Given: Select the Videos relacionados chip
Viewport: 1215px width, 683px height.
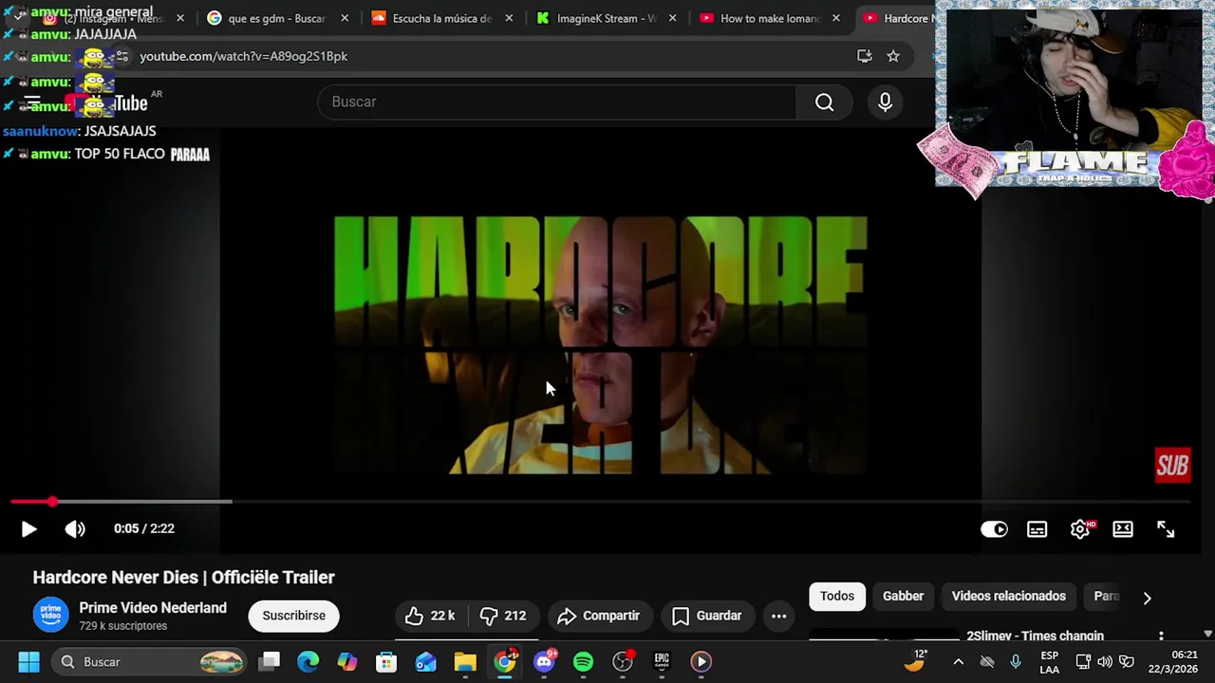Looking at the screenshot, I should click(1009, 596).
